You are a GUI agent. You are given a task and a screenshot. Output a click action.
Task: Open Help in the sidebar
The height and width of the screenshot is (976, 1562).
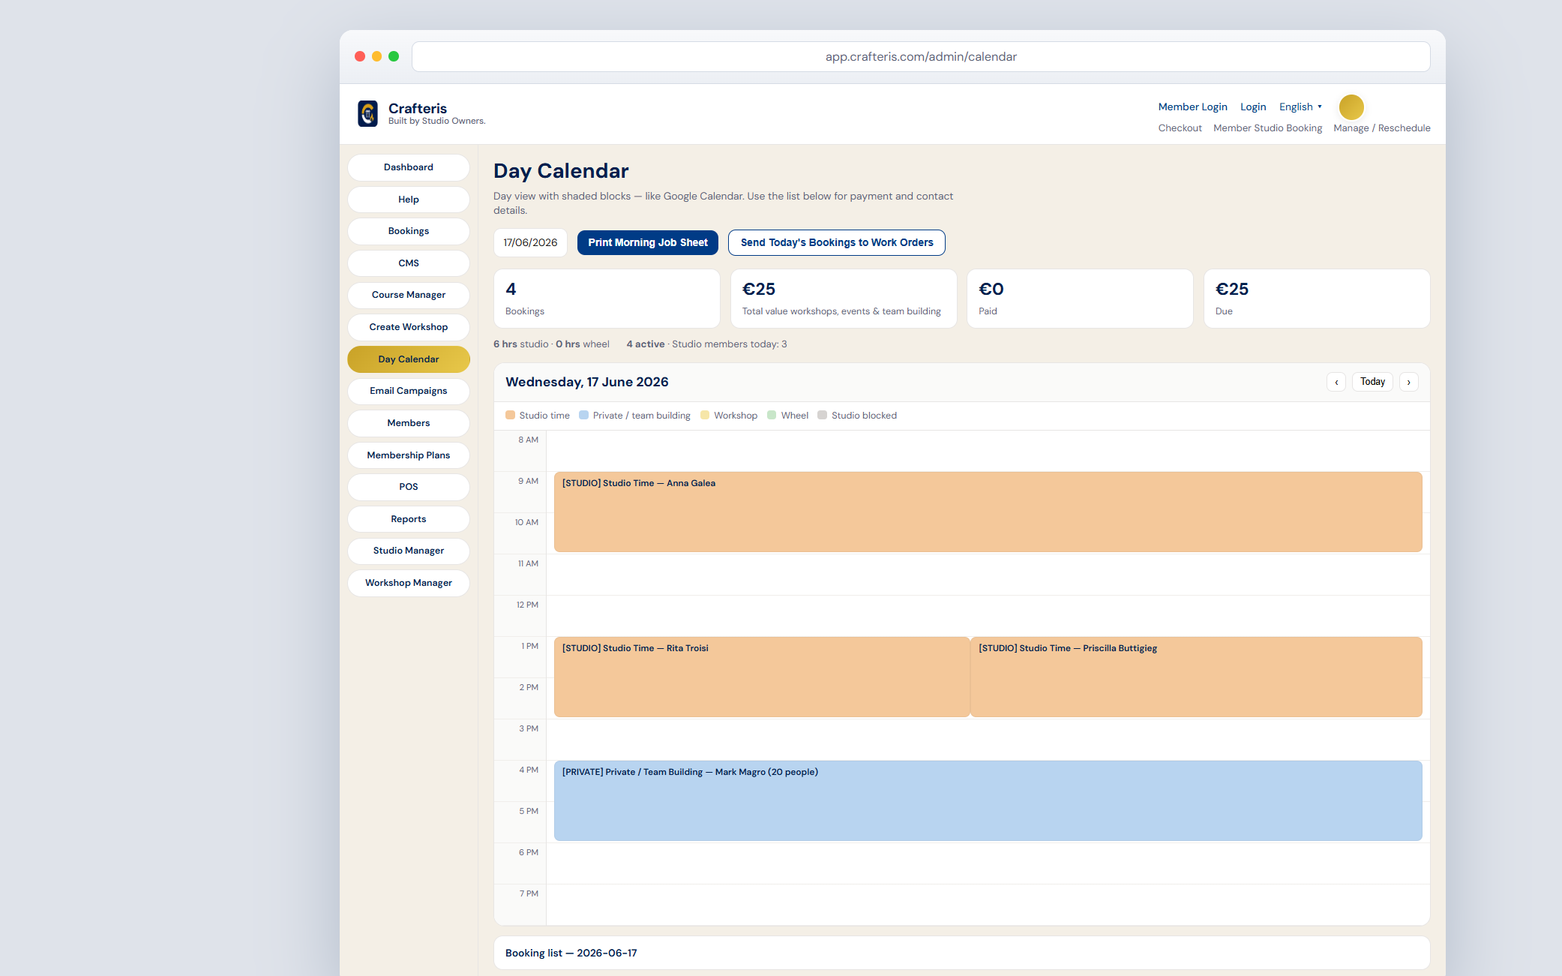coord(409,200)
